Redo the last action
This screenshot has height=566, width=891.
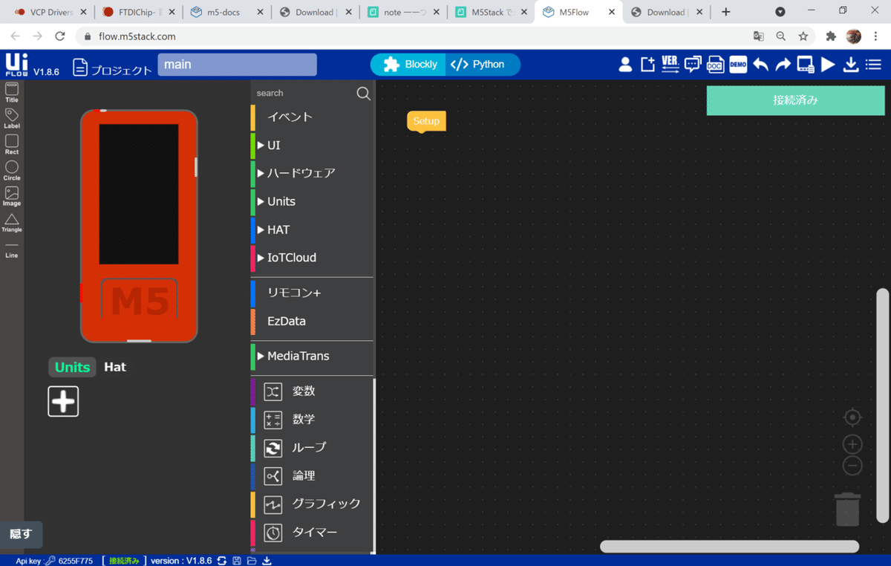tap(783, 65)
